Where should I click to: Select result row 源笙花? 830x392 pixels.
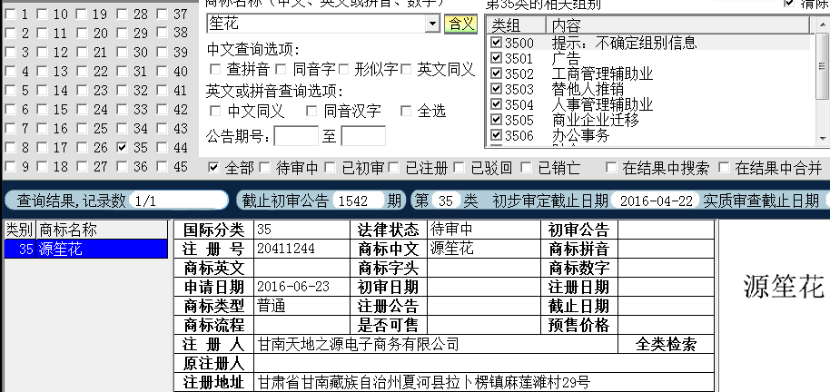coord(85,249)
